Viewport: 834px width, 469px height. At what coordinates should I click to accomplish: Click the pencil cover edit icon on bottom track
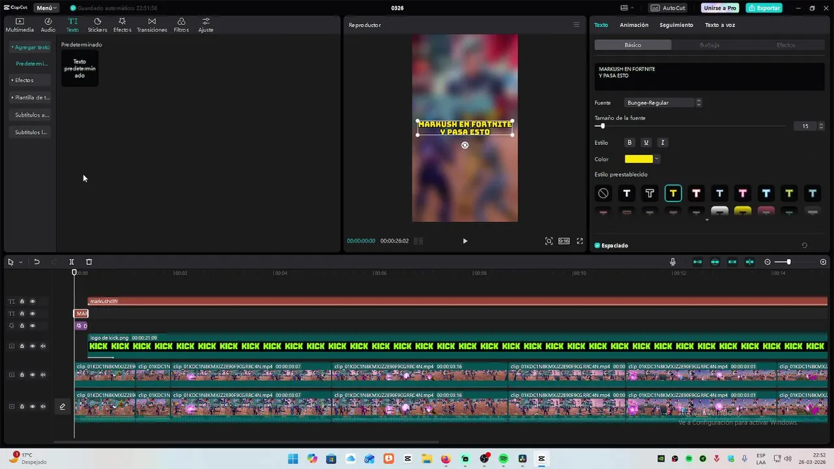pyautogui.click(x=63, y=406)
